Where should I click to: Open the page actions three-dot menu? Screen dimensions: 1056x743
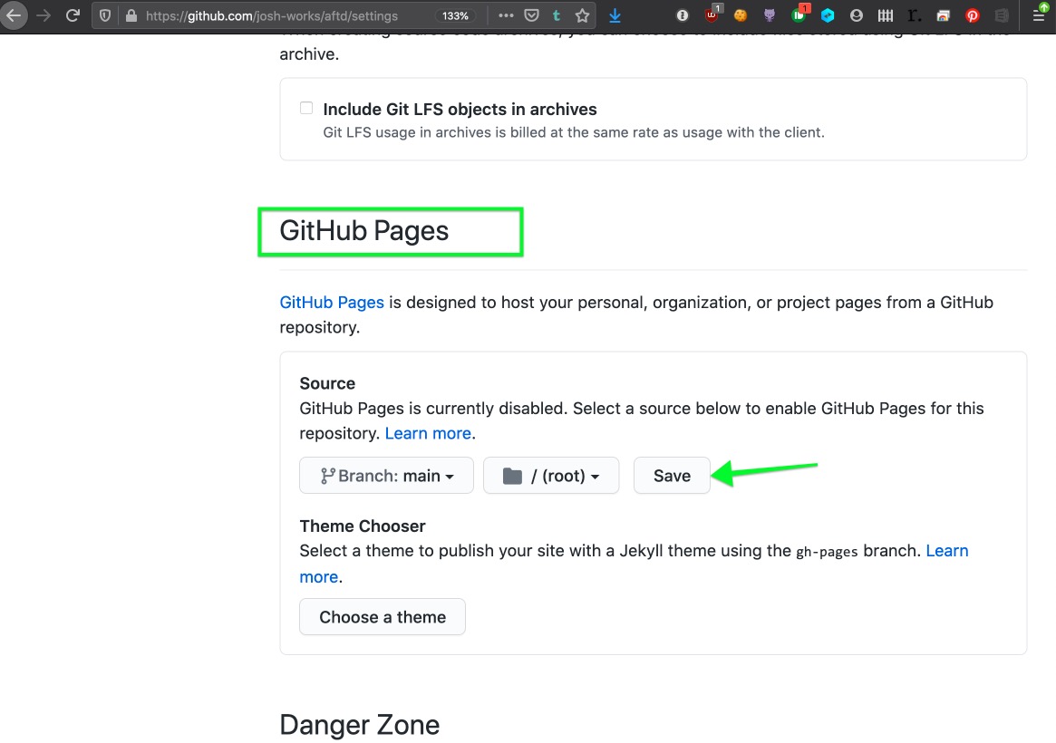click(x=506, y=15)
